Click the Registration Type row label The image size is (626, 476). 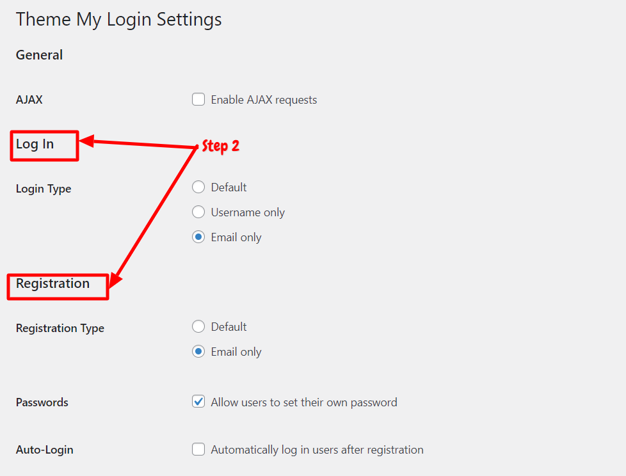coord(60,328)
